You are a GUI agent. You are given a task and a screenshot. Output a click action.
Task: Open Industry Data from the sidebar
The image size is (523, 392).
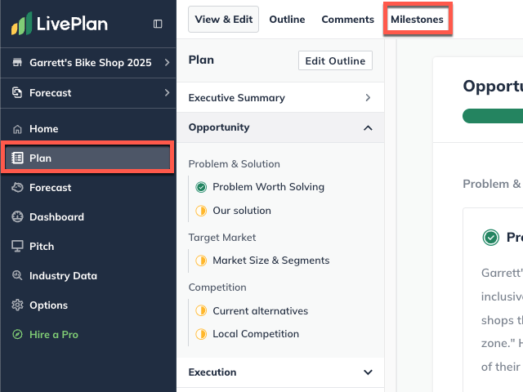(x=64, y=276)
